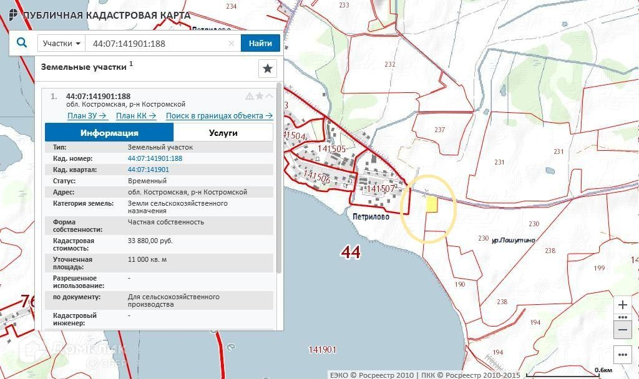Zoom out with the minus button

[x=623, y=330]
